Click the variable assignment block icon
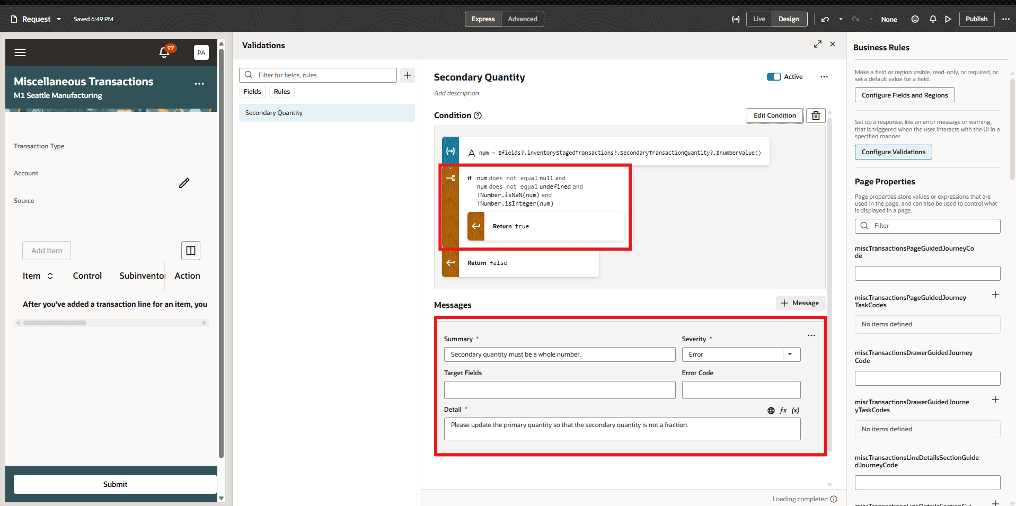1016x506 pixels. (450, 151)
